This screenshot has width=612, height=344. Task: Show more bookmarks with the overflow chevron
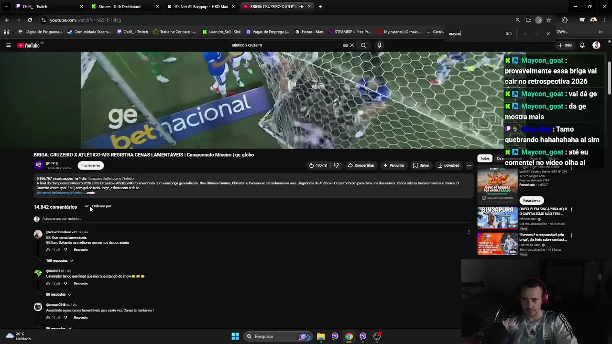(x=600, y=32)
